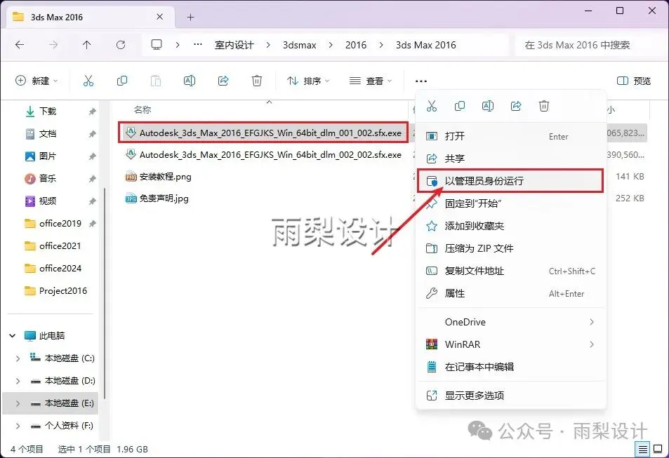669x458 pixels.
Task: Refresh the current folder
Action: pyautogui.click(x=121, y=45)
